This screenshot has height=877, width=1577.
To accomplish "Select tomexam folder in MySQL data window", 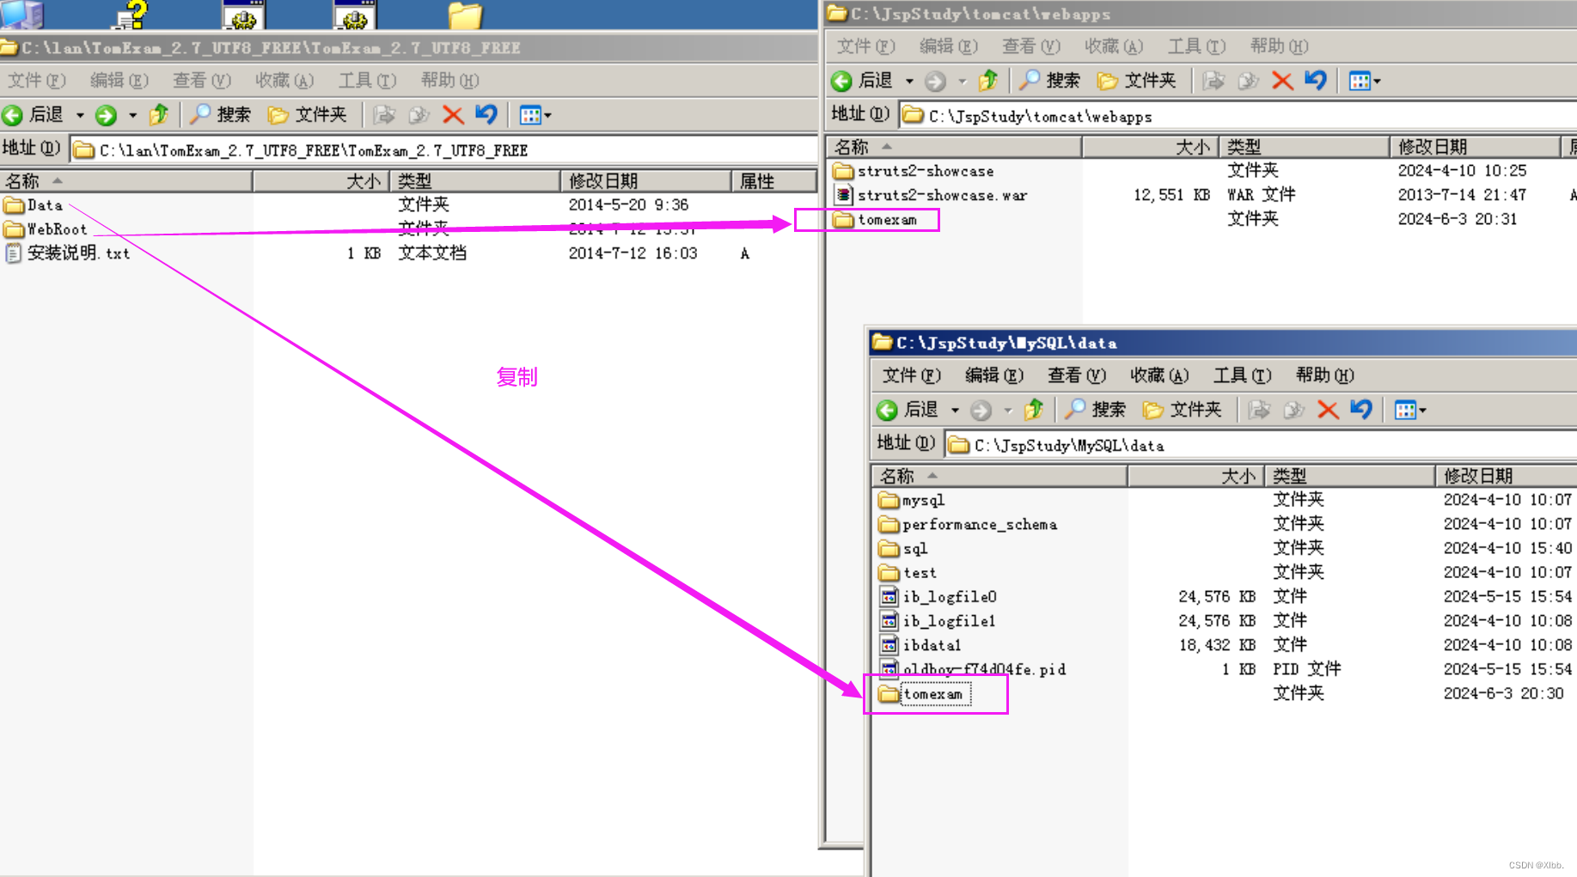I will pyautogui.click(x=925, y=694).
